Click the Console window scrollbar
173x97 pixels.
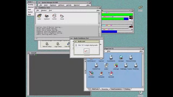click(x=28, y=75)
